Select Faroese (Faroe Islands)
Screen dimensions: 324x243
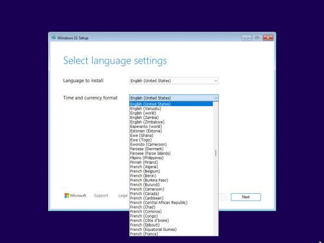(x=171, y=153)
